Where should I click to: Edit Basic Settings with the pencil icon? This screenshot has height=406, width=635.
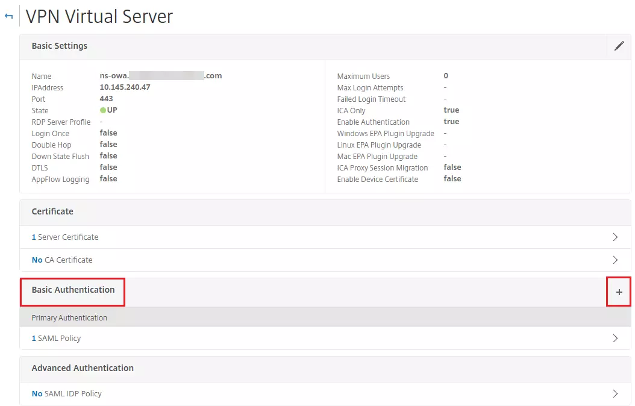(619, 46)
